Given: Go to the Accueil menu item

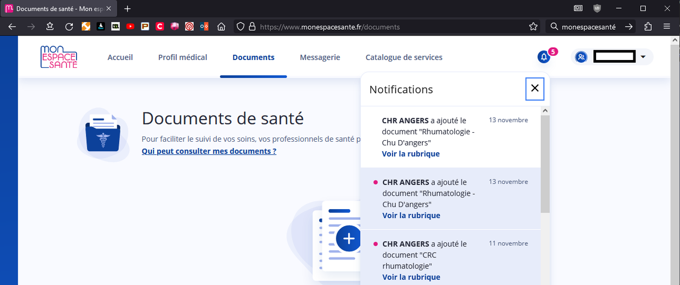Looking at the screenshot, I should coord(120,57).
